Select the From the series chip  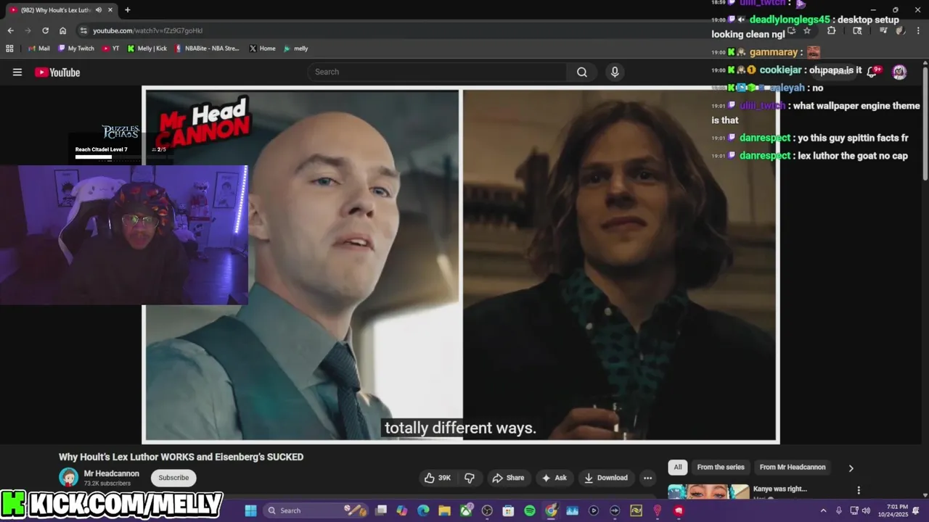click(x=721, y=467)
